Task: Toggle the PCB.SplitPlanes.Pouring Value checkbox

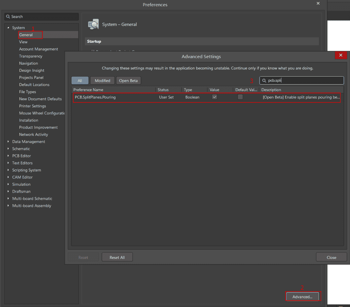Action: pyautogui.click(x=215, y=97)
